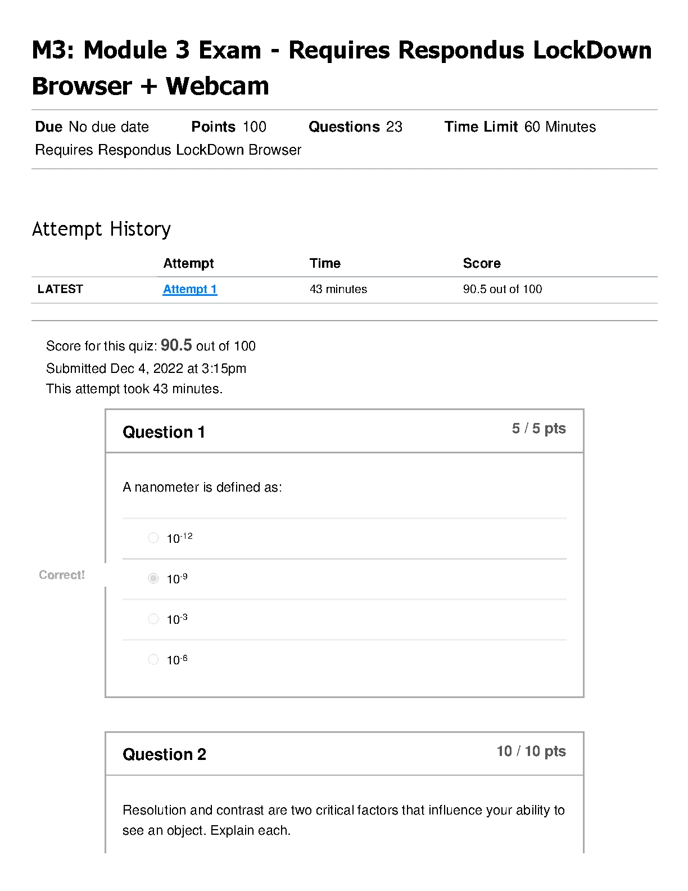This screenshot has height=891, width=688.
Task: Open the Attempt 1 link
Action: coord(190,289)
